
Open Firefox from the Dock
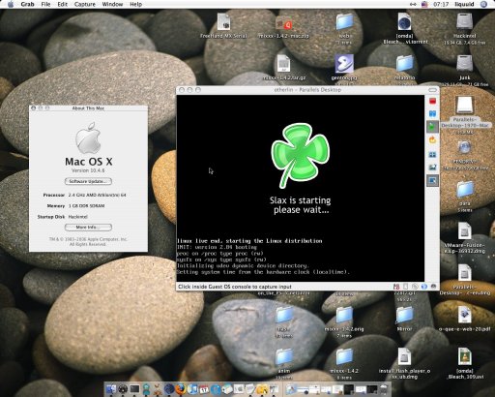181,388
